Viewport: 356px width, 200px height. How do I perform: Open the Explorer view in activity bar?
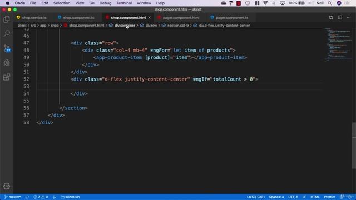7,19
